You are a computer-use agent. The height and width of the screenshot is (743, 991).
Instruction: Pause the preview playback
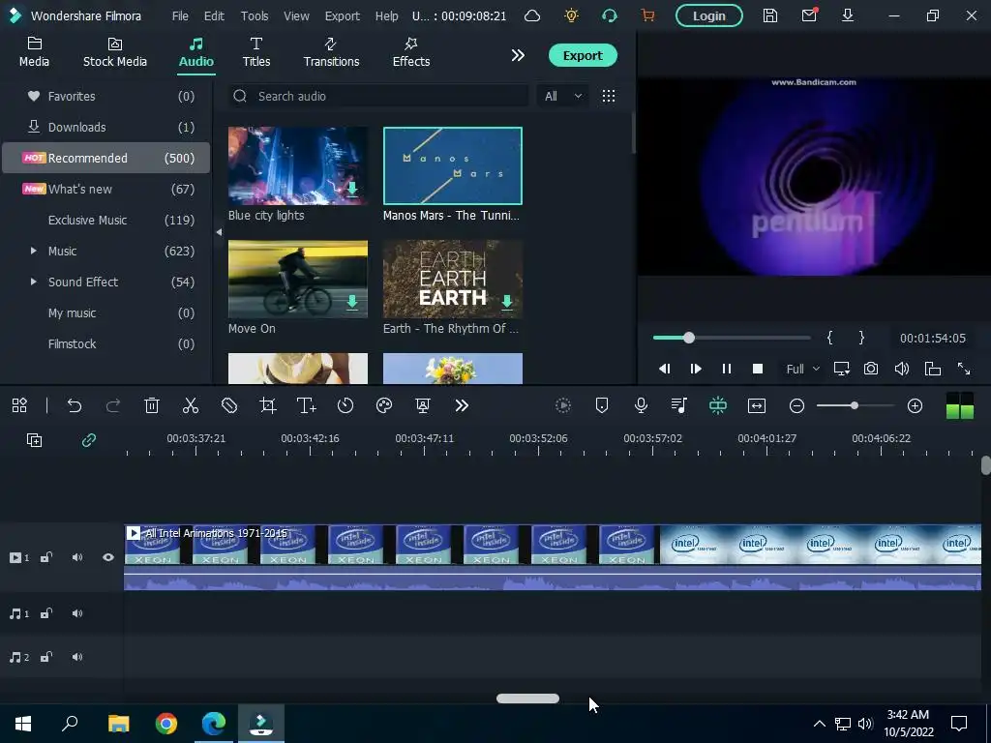click(727, 369)
